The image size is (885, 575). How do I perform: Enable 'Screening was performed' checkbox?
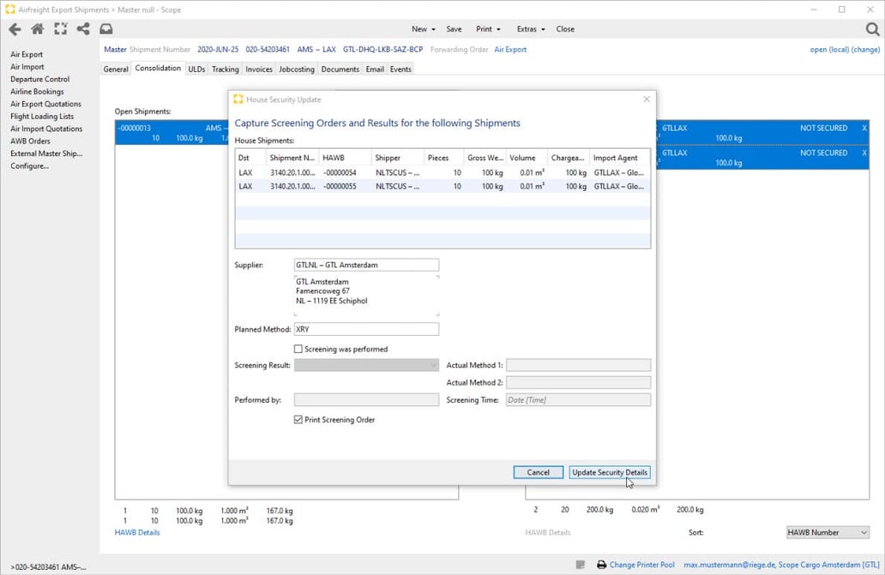(298, 349)
